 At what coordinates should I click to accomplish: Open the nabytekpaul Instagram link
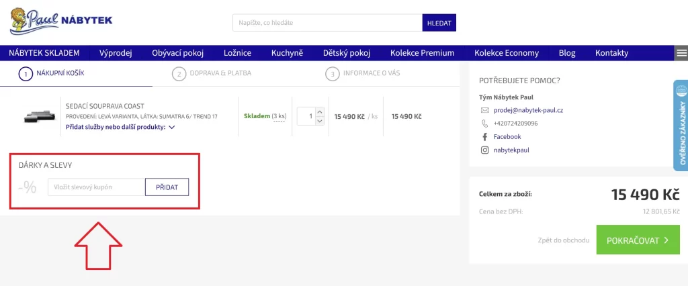click(x=511, y=150)
